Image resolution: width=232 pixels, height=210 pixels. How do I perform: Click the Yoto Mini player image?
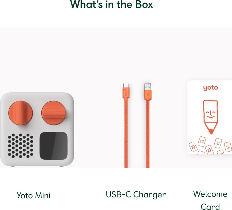pos(37,130)
